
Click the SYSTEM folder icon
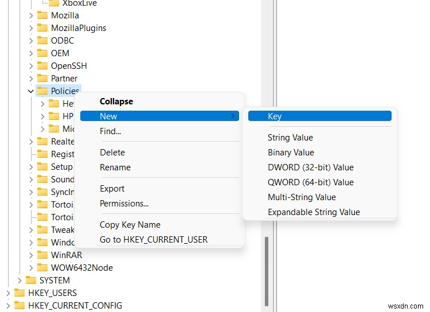31,280
